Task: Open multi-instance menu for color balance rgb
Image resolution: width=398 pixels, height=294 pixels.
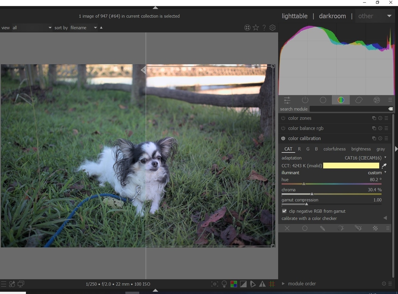Action: click(x=374, y=128)
